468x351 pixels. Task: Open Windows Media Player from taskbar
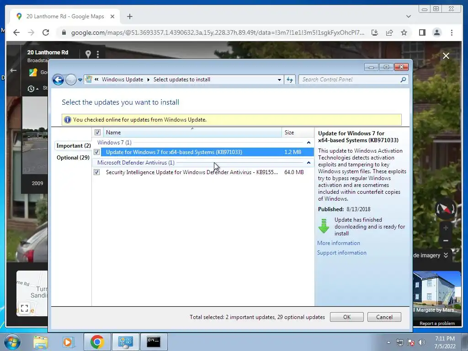pyautogui.click(x=68, y=342)
